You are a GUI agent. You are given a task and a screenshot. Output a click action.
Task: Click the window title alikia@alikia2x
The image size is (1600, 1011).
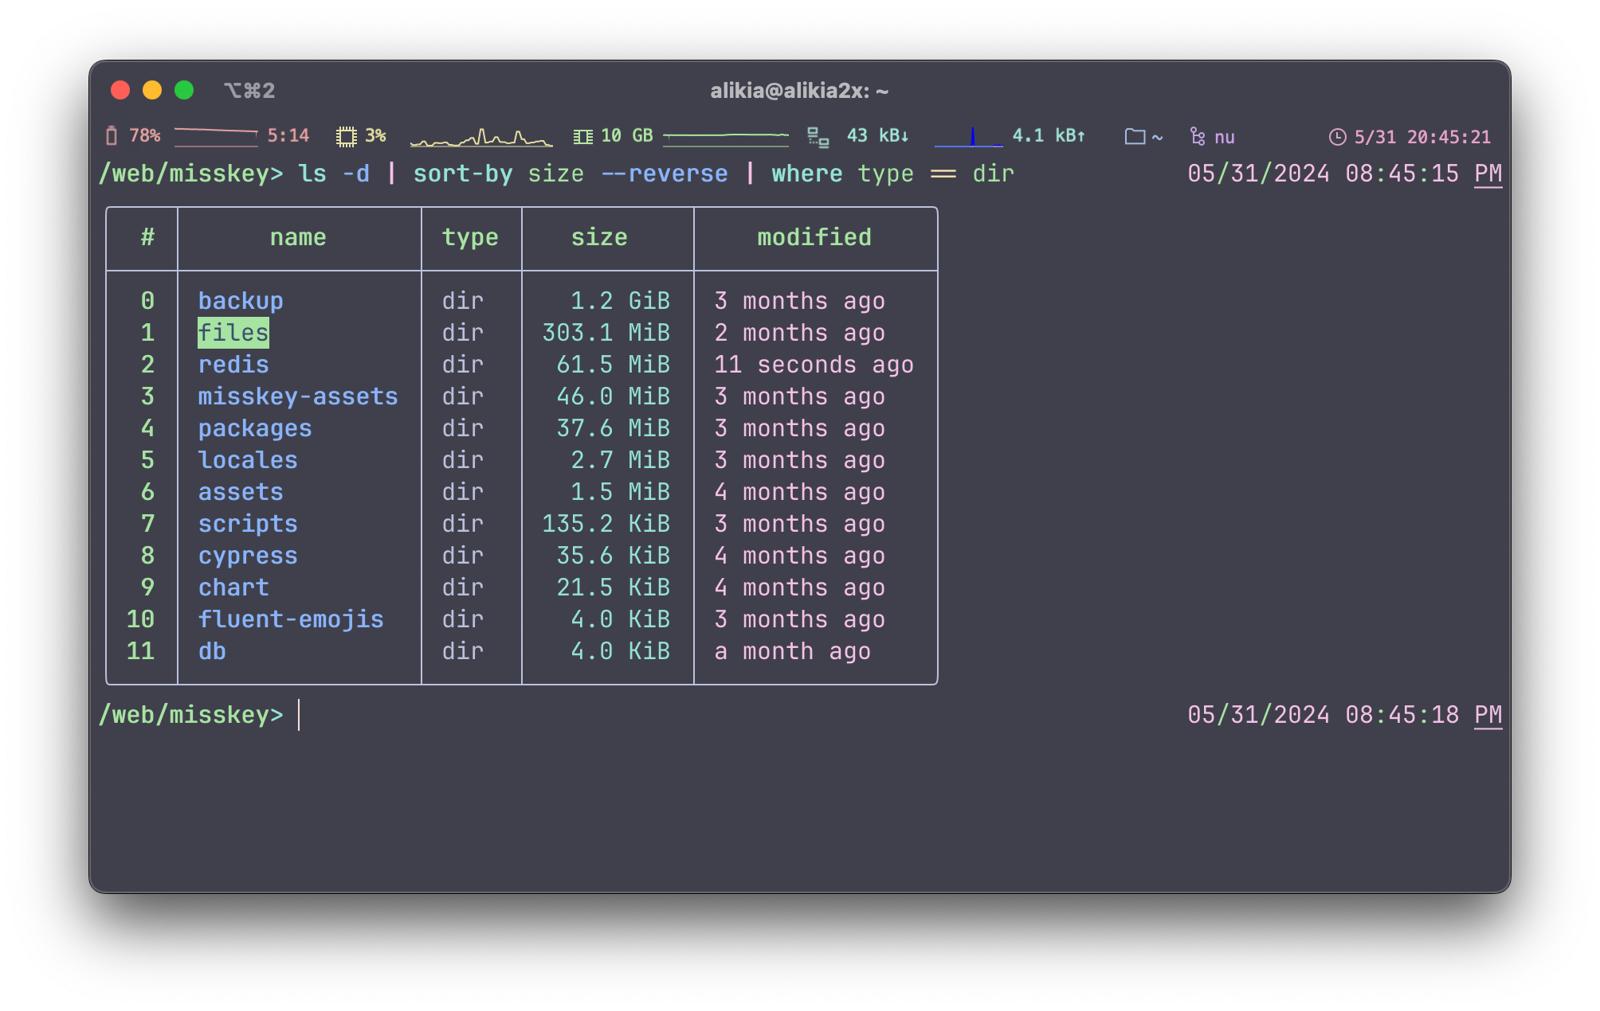[799, 91]
